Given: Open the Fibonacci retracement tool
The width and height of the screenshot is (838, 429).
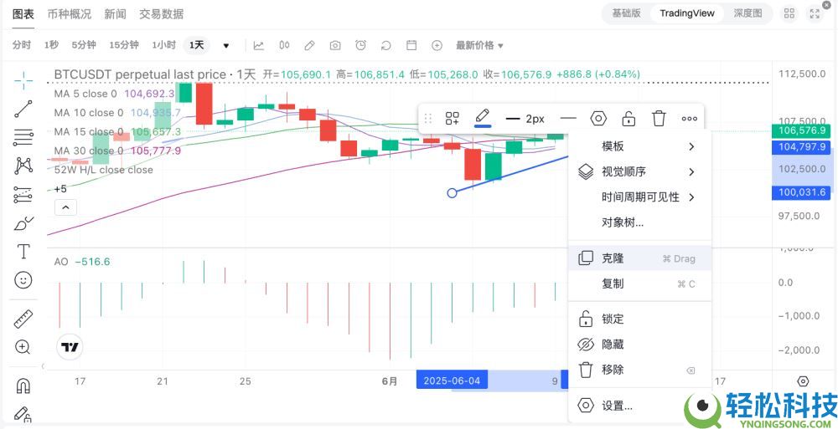Looking at the screenshot, I should click(23, 137).
